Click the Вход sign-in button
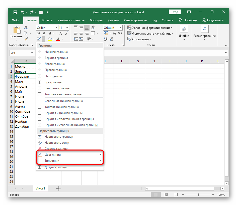 tap(175, 12)
